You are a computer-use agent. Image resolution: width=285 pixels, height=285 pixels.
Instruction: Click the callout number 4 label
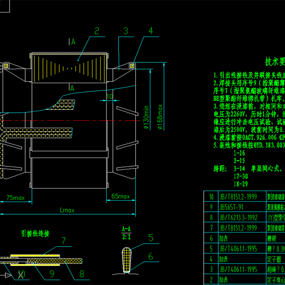tap(151, 31)
